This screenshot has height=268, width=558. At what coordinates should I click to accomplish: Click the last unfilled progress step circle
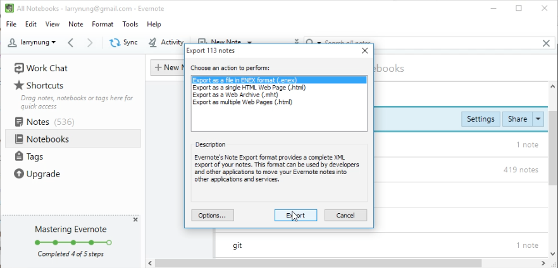pyautogui.click(x=109, y=243)
